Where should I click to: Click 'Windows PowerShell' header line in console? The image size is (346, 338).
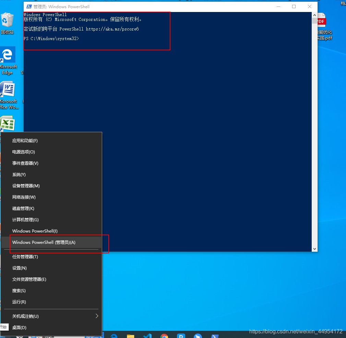(x=45, y=14)
